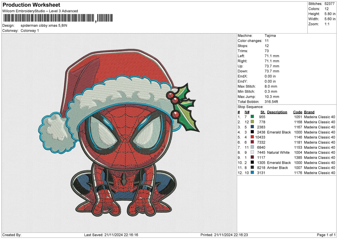The width and height of the screenshot is (338, 239).
Task: Click the 'Colorway 1' value
Action: pos(30,30)
